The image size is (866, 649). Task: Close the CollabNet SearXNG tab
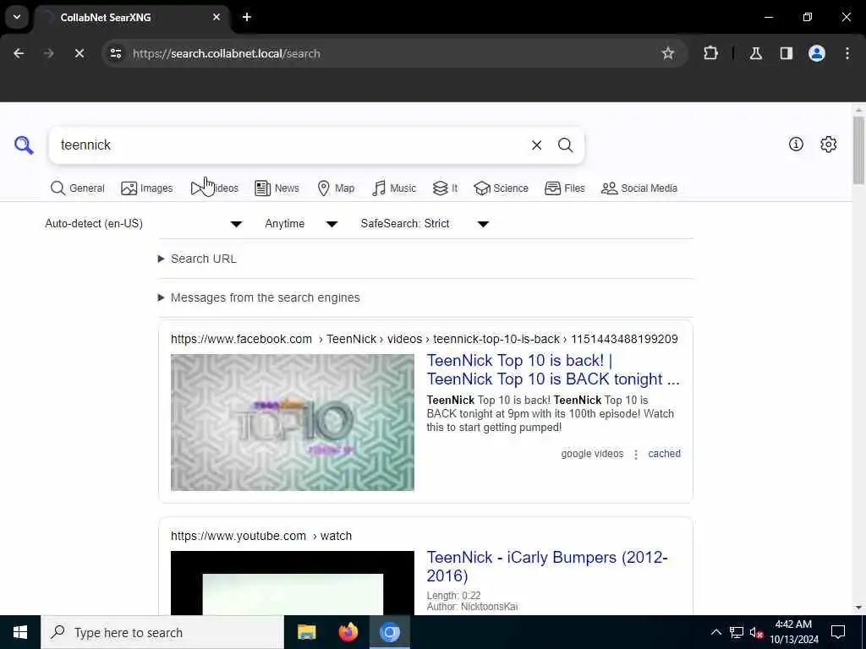click(x=216, y=17)
